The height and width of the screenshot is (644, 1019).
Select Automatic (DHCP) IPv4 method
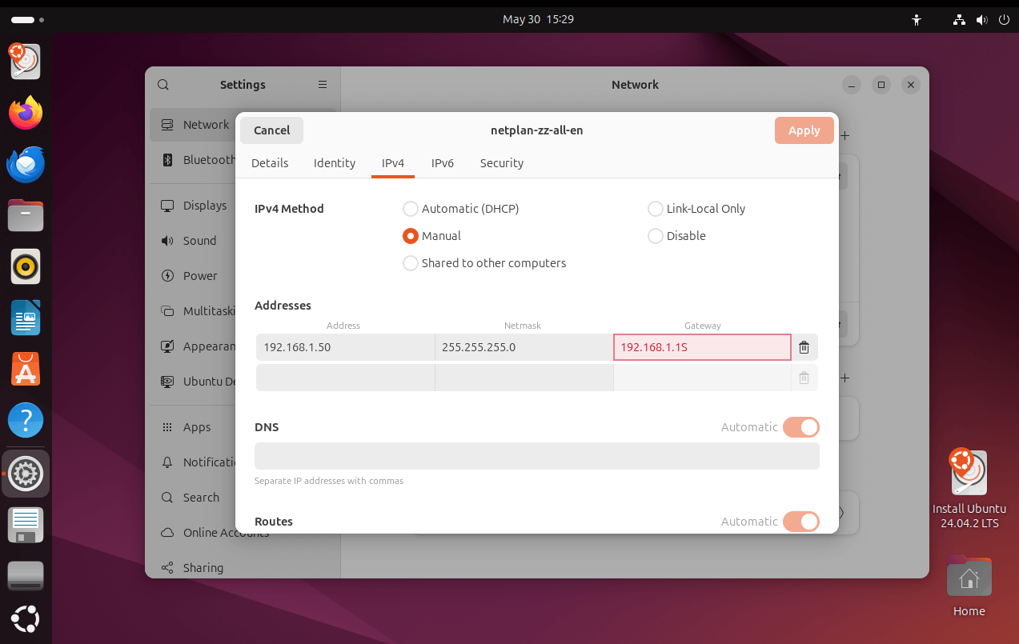pos(411,209)
